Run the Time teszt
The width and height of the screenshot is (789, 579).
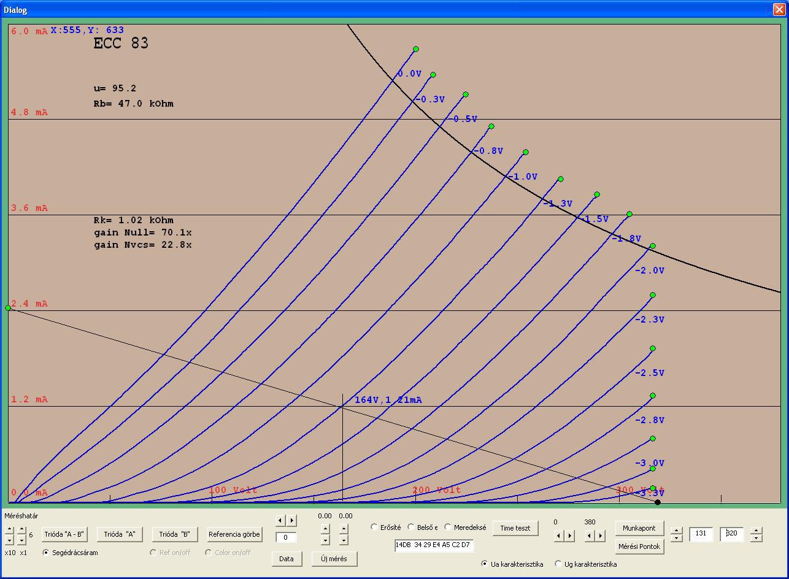point(515,528)
